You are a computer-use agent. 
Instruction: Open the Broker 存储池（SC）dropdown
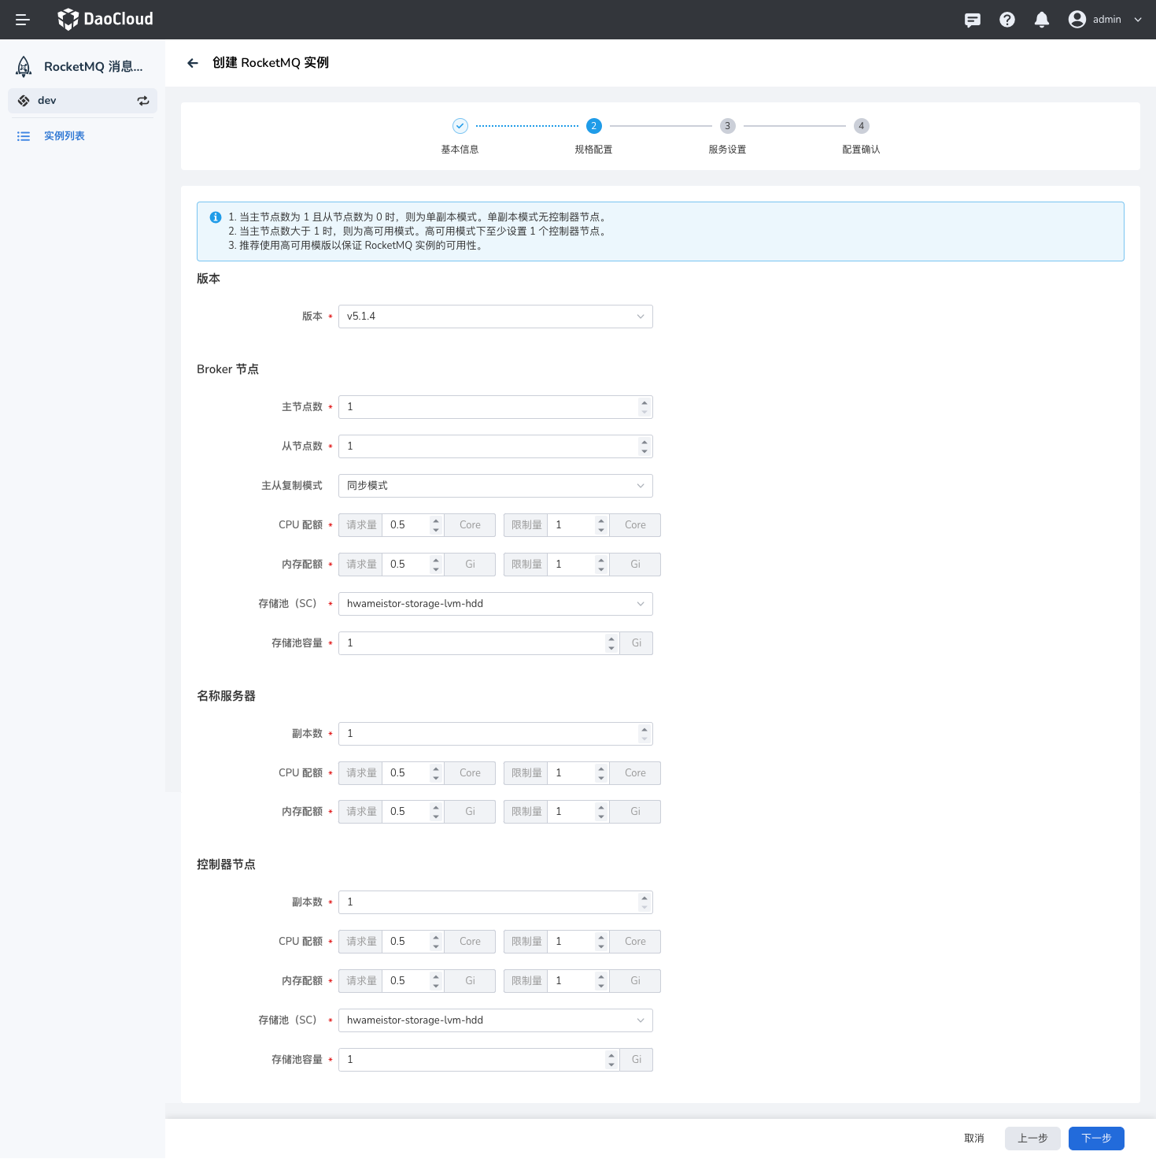(x=495, y=603)
